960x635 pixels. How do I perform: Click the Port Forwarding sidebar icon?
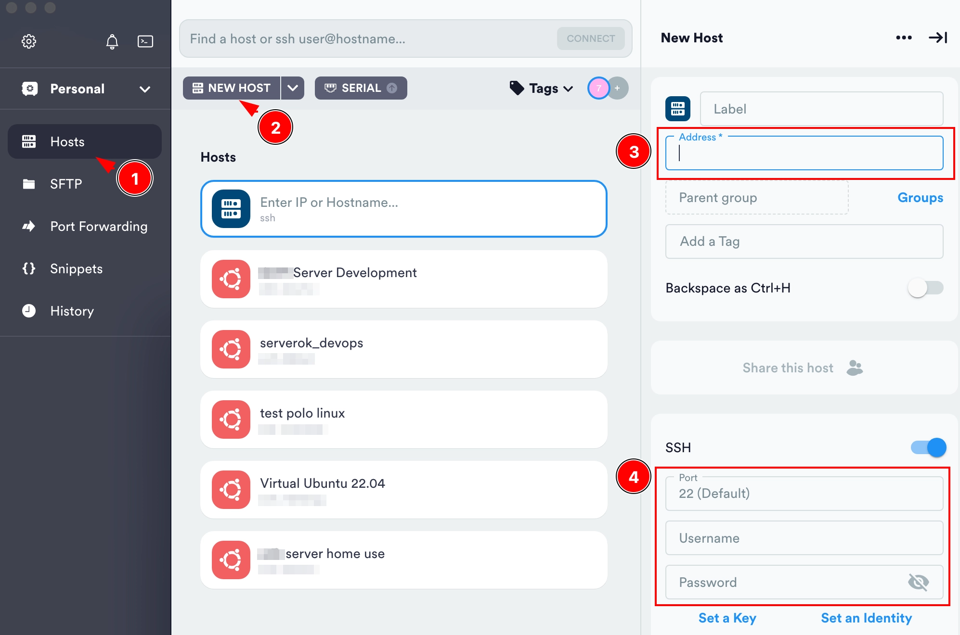tap(27, 226)
